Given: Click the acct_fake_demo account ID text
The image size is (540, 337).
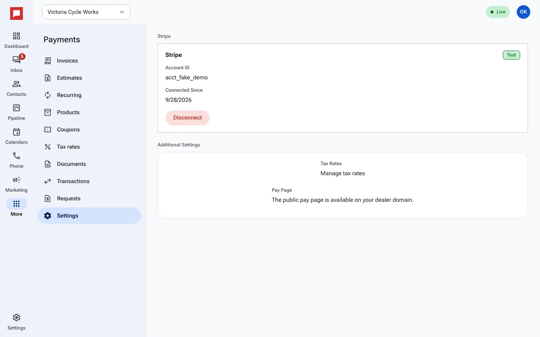Looking at the screenshot, I should click(x=186, y=78).
